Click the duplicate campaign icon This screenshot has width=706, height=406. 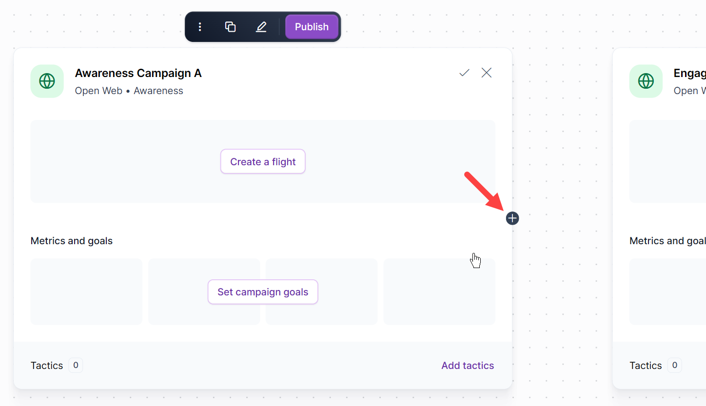pos(231,27)
